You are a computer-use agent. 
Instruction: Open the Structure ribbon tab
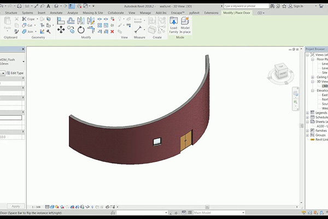(11, 13)
